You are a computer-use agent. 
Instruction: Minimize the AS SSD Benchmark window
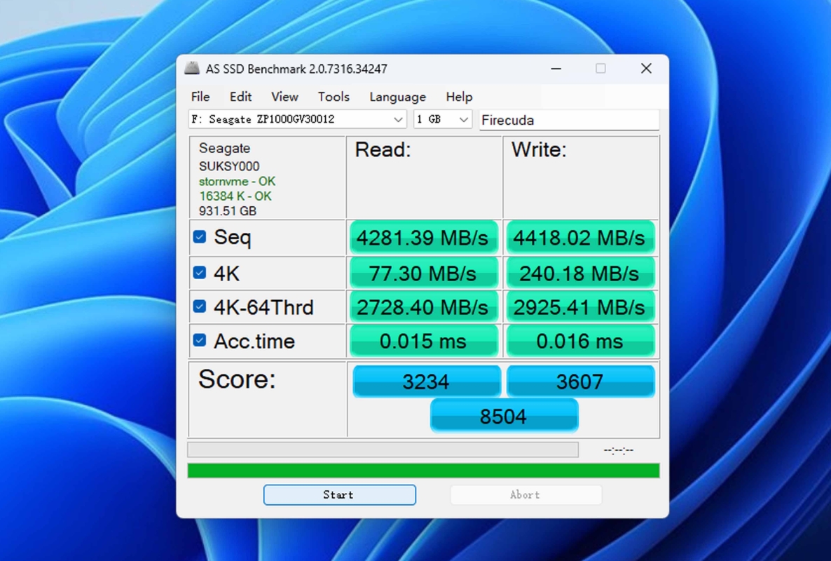556,69
